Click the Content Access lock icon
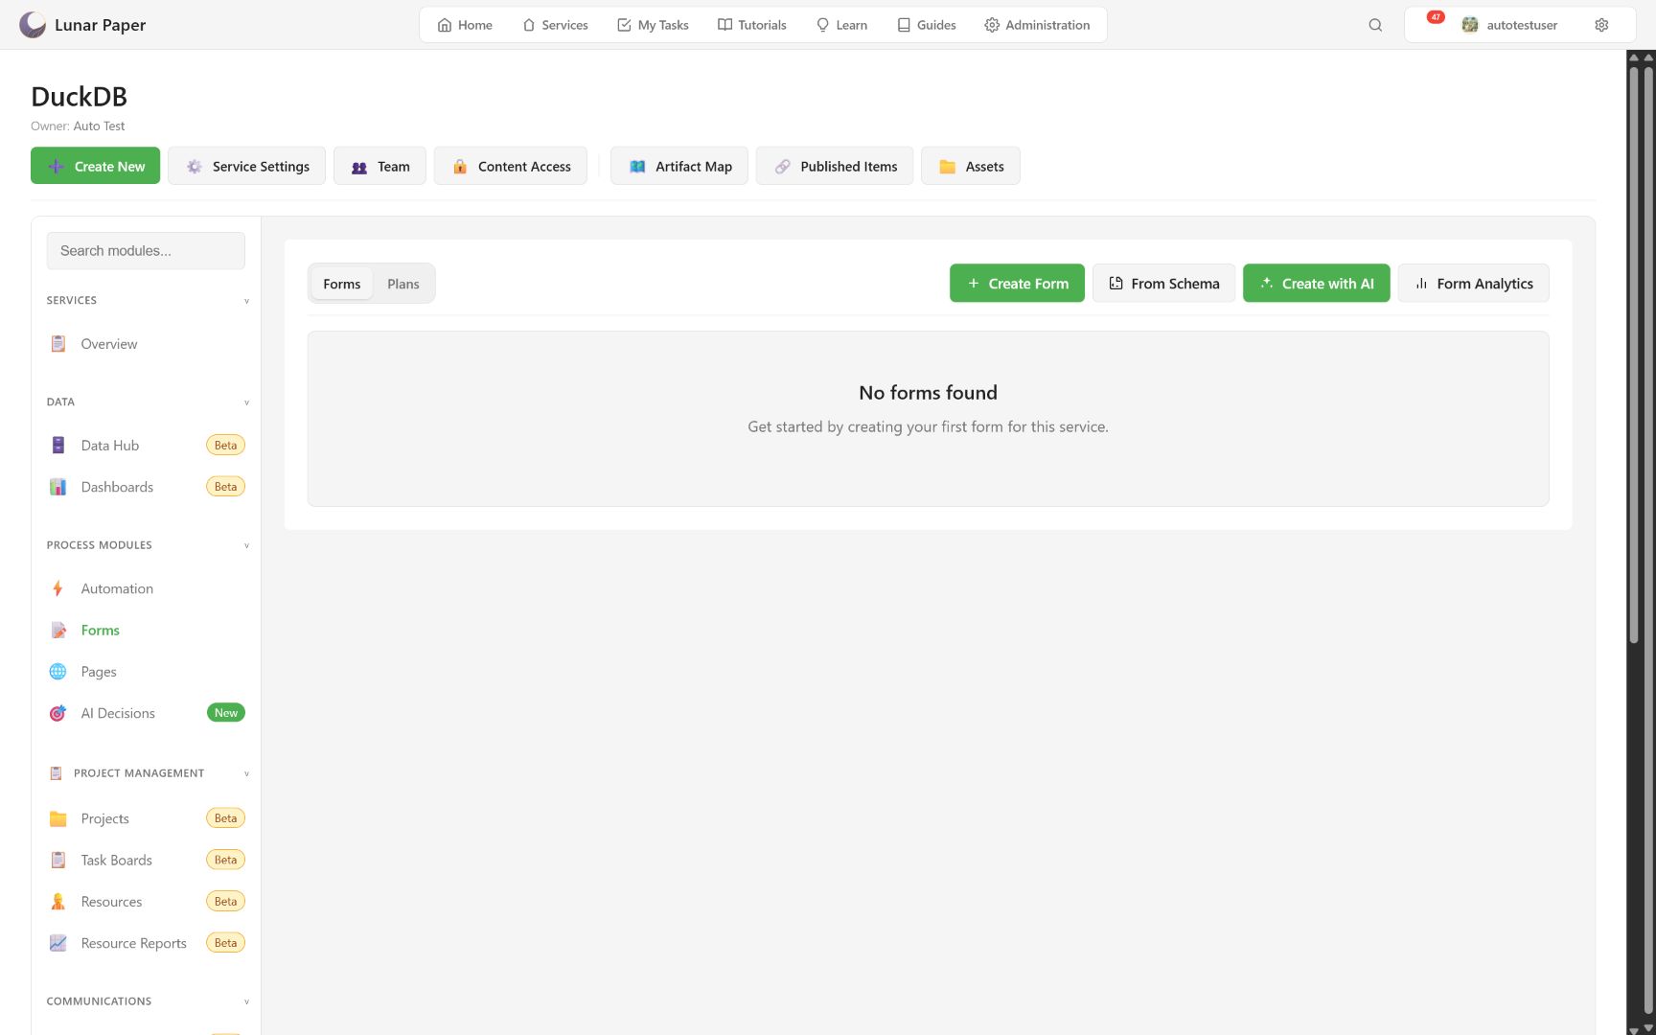 click(460, 167)
